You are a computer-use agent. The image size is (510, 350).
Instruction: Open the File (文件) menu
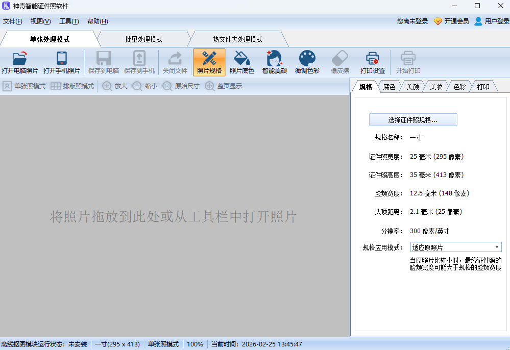13,21
